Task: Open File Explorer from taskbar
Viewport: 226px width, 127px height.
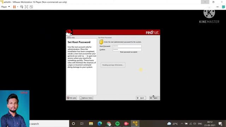Action: click(x=91, y=123)
